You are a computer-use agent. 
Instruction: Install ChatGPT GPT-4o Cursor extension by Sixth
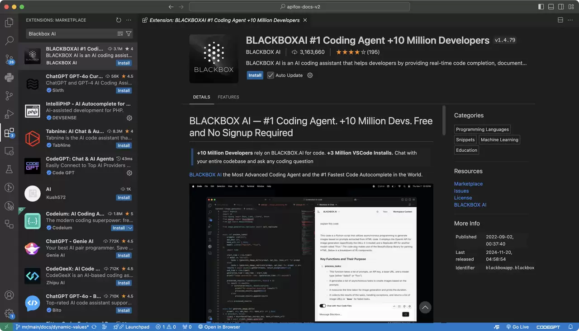123,91
